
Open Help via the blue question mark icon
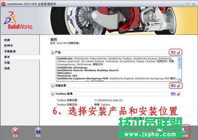pyautogui.click(x=38, y=131)
